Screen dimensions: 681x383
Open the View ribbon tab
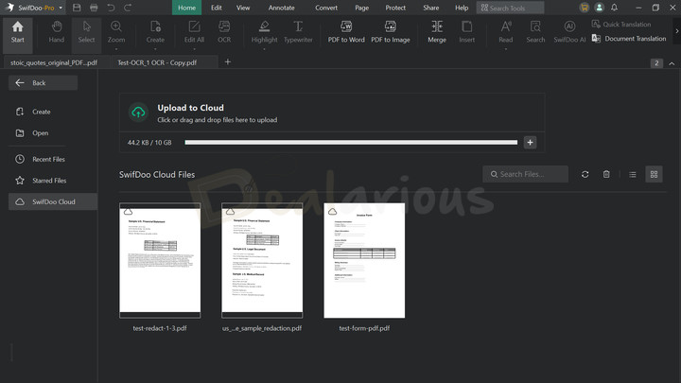(243, 8)
